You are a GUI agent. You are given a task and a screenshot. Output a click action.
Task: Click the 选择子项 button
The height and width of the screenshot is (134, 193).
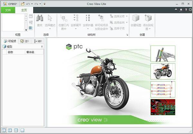[x=117, y=29]
